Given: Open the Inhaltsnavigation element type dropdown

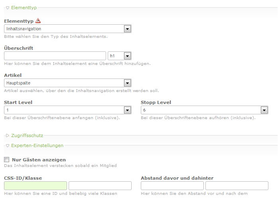Looking at the screenshot, I should coord(67,29).
